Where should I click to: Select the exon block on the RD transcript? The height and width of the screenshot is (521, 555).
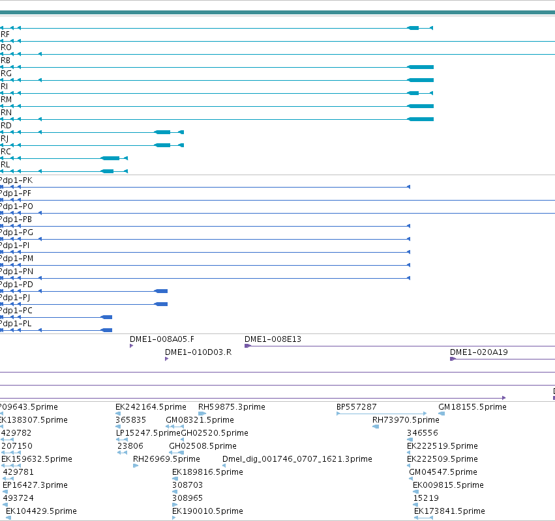coord(162,132)
